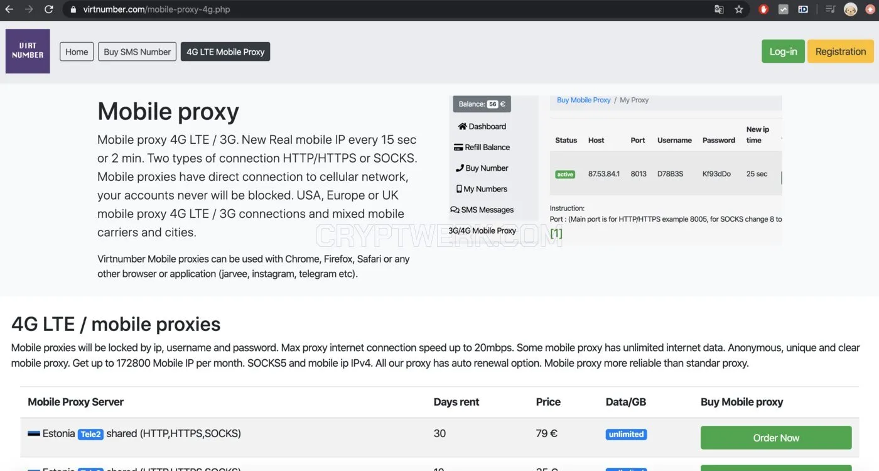
Task: Click SMS Messages in the preview sidebar
Action: 482,210
